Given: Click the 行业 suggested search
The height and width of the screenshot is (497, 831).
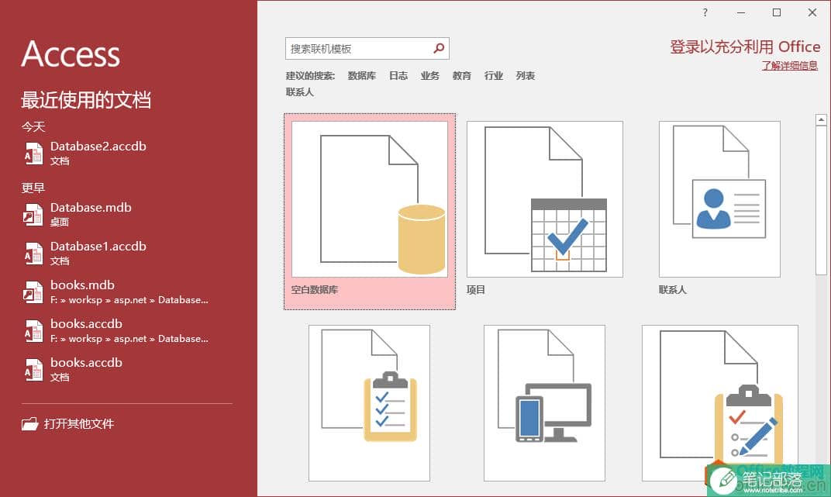Looking at the screenshot, I should 493,76.
